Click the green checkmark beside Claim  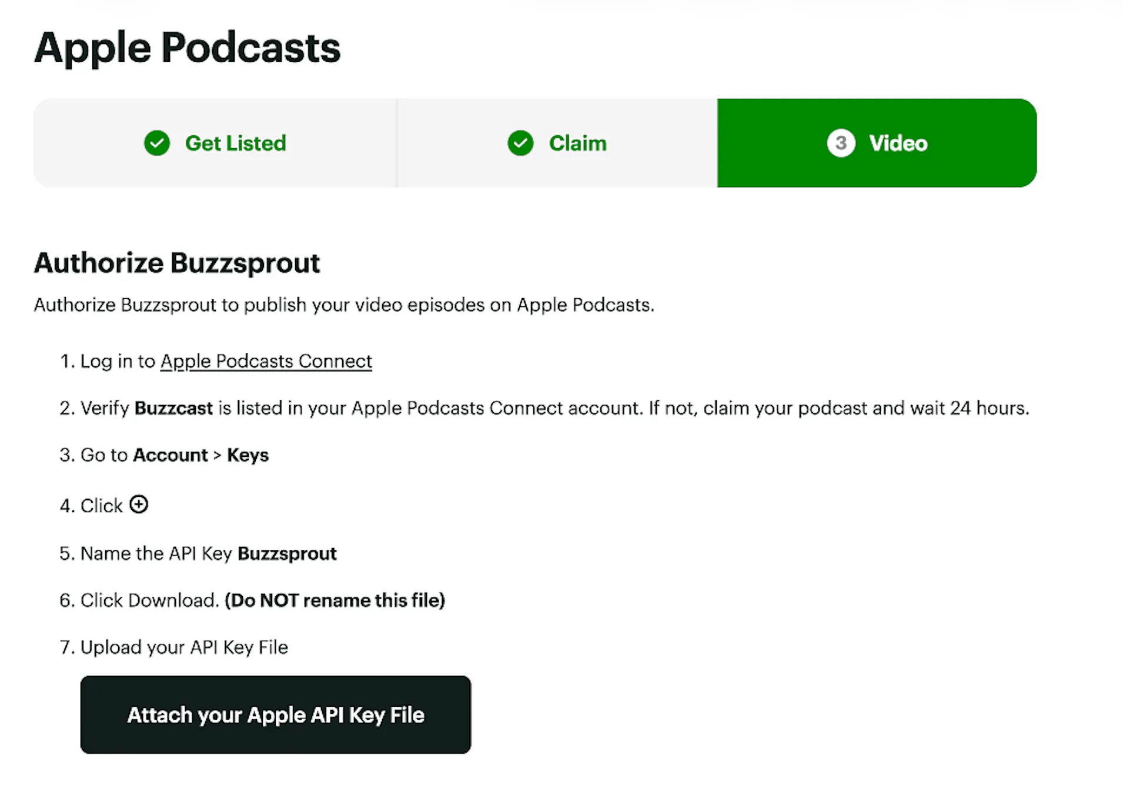(x=520, y=143)
